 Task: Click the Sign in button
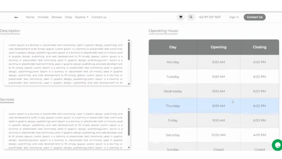[x=234, y=17]
